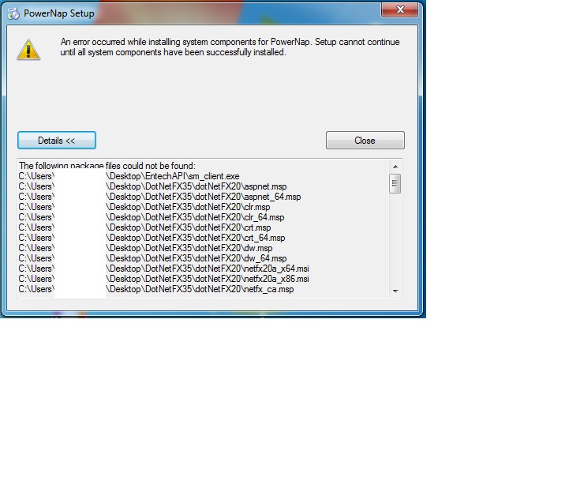Select the aspnet.msp path line
Viewport: 569px width, 496px height.
click(152, 186)
